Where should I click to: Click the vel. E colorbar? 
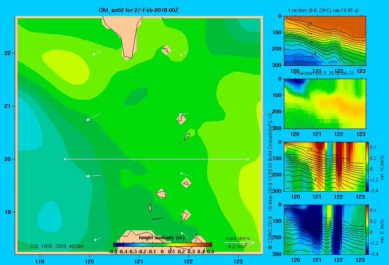pos(368,229)
